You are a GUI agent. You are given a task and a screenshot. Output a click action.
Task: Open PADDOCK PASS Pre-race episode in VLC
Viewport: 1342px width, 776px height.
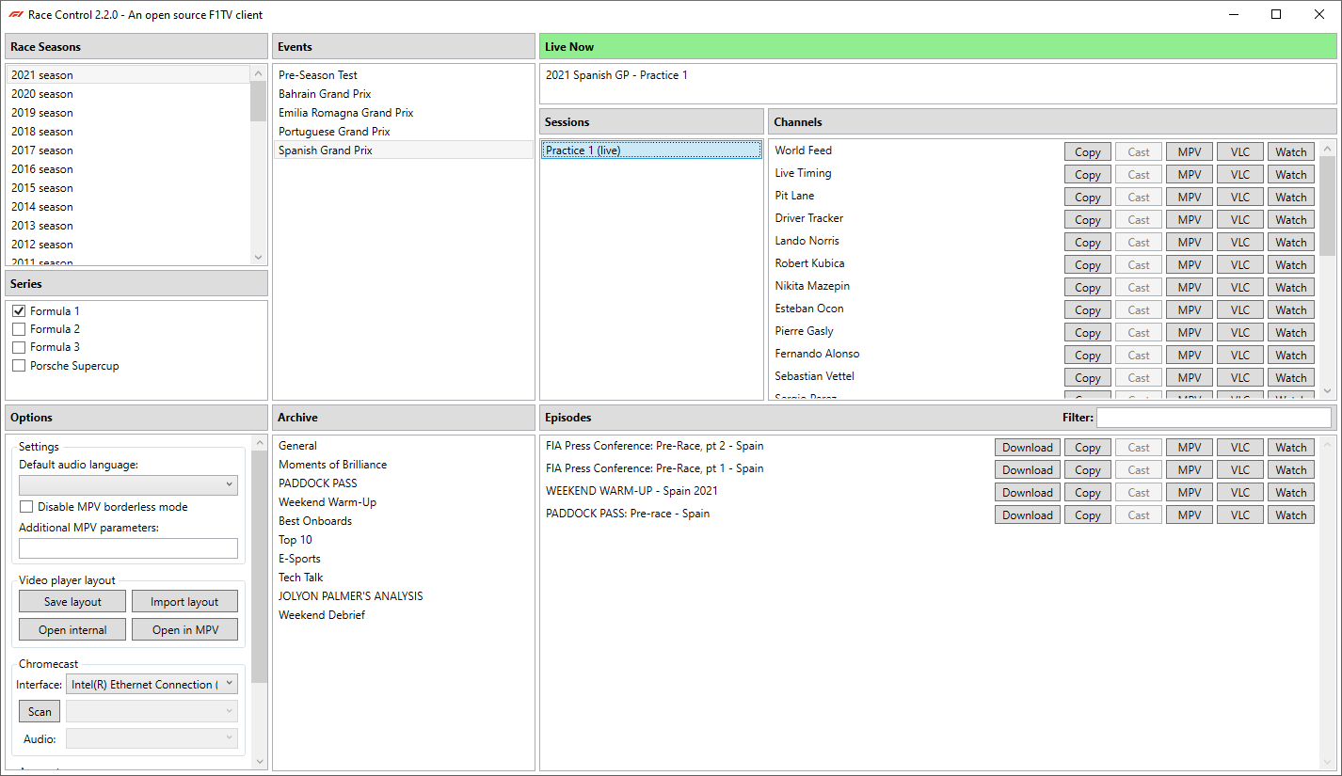click(1240, 515)
